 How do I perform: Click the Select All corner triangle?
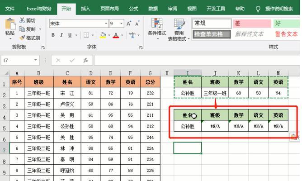7,73
